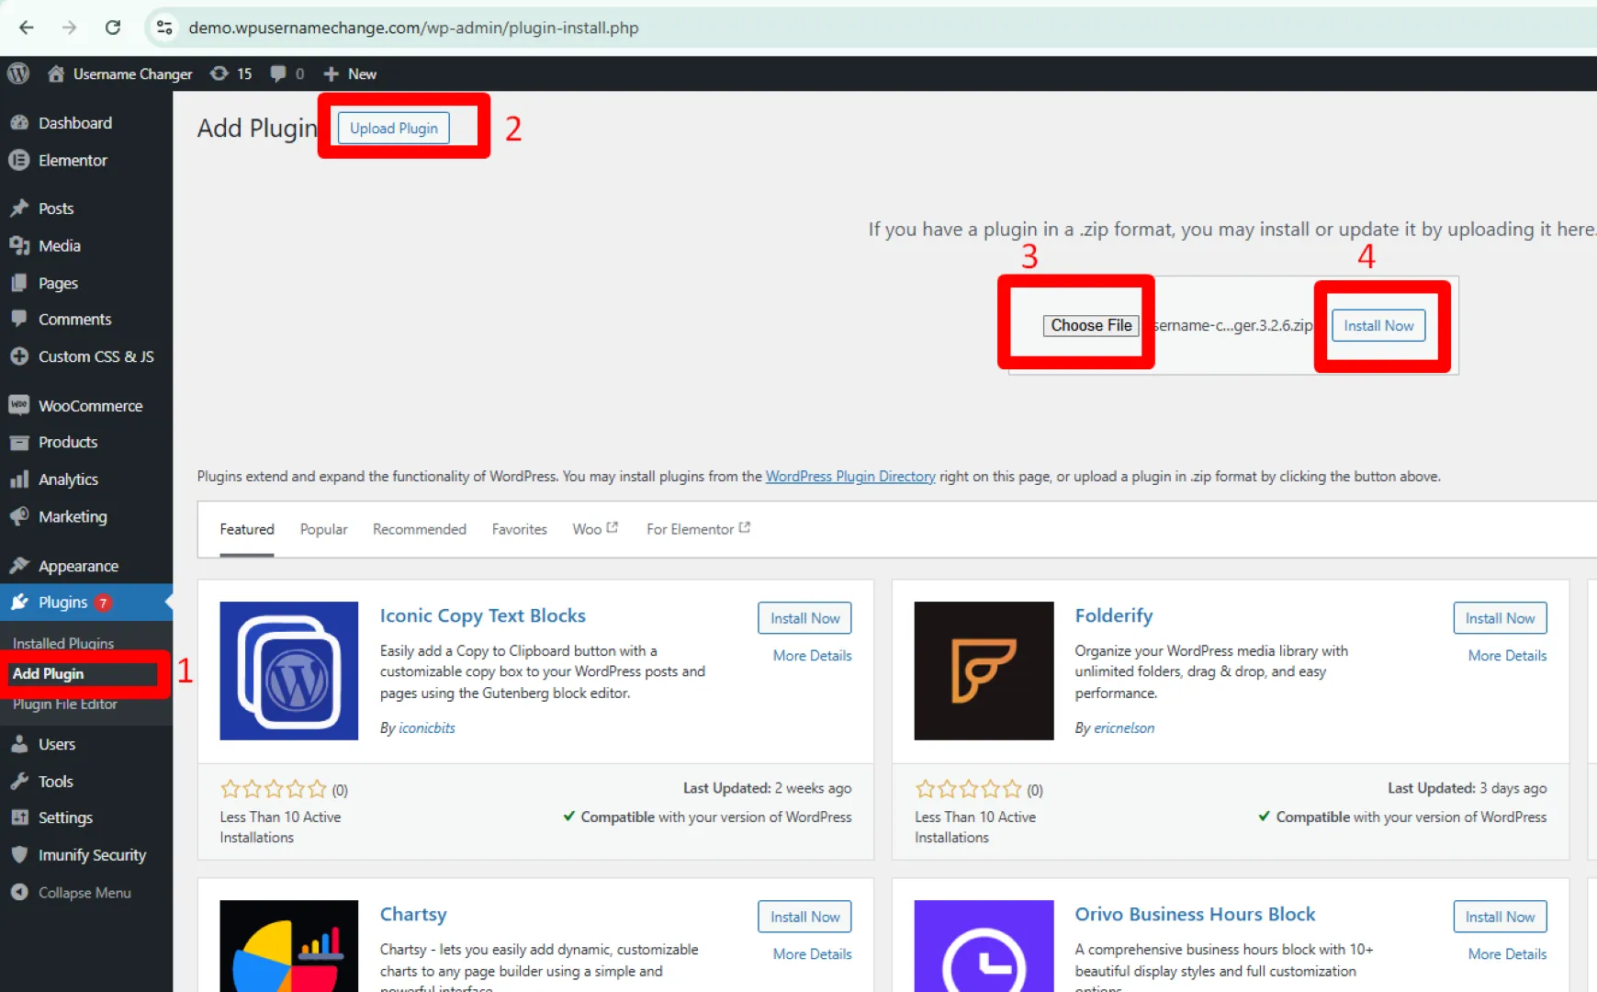
Task: Open site information icon in address bar
Action: click(x=165, y=28)
